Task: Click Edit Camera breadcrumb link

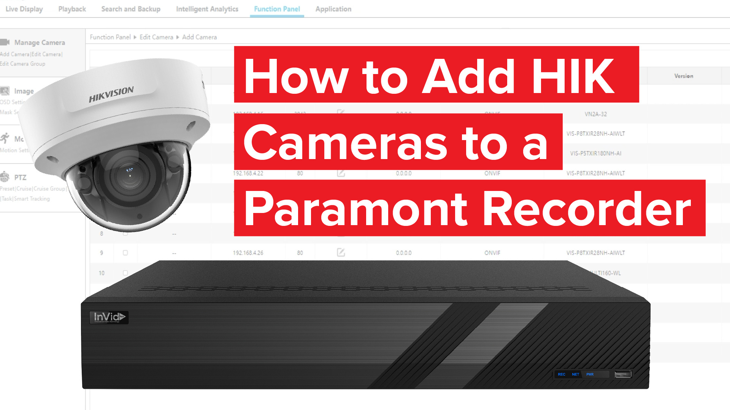Action: 156,37
